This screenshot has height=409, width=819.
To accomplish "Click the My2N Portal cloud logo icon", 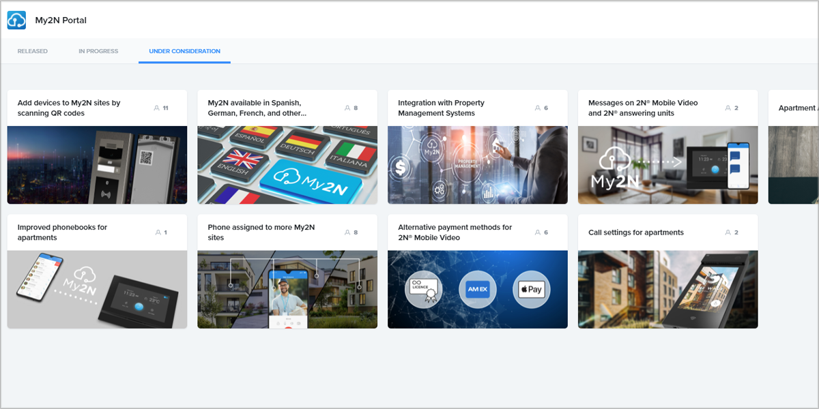I will pyautogui.click(x=16, y=20).
